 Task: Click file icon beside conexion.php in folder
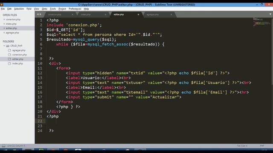click(9, 55)
